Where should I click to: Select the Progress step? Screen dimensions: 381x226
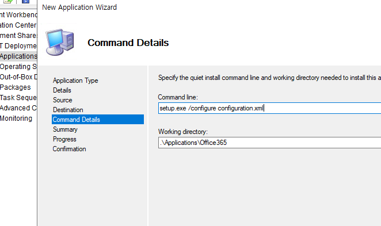pos(64,139)
